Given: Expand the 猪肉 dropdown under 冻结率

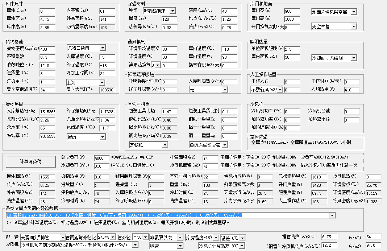Looking at the screenshot, I should [x=103, y=137].
